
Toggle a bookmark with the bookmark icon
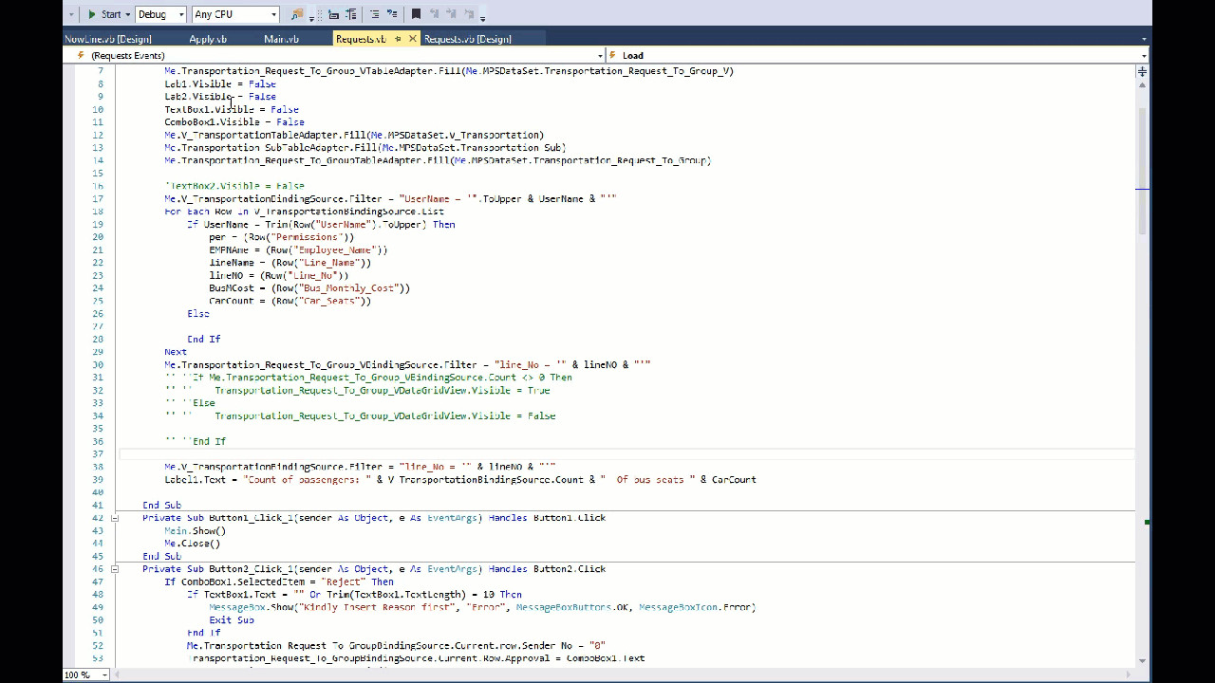tap(417, 13)
